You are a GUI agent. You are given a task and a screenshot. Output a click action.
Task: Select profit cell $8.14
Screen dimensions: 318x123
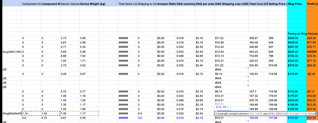312,91
